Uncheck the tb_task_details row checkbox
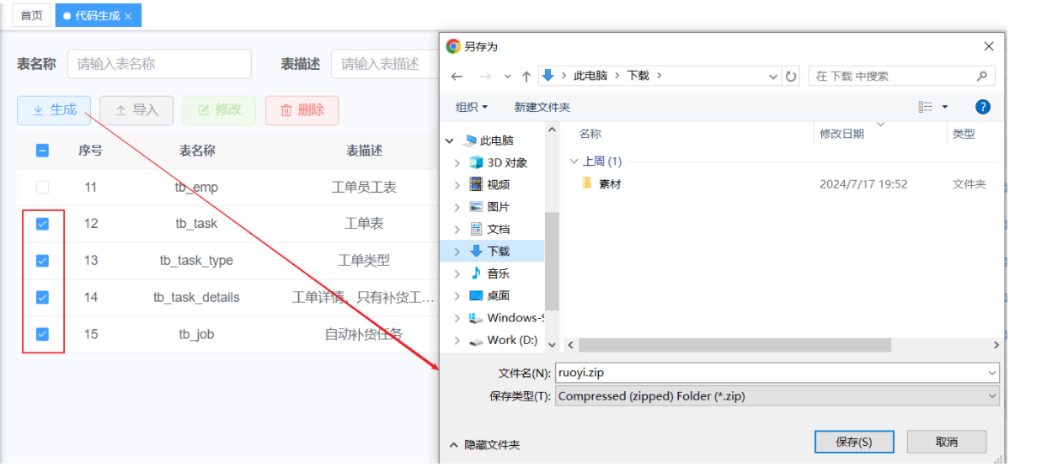The image size is (1063, 472). pyautogui.click(x=42, y=297)
